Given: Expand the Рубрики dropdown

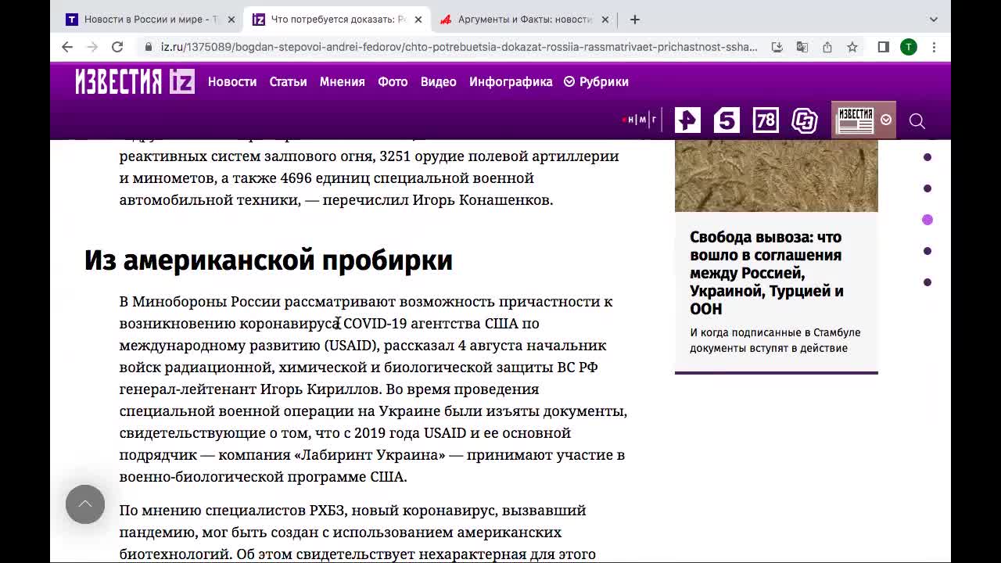Looking at the screenshot, I should pos(597,81).
